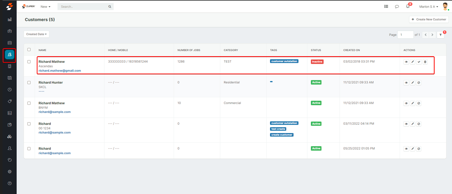452x194 pixels.
Task: Expand the Created Date sort dropdown
Action: tap(36, 34)
